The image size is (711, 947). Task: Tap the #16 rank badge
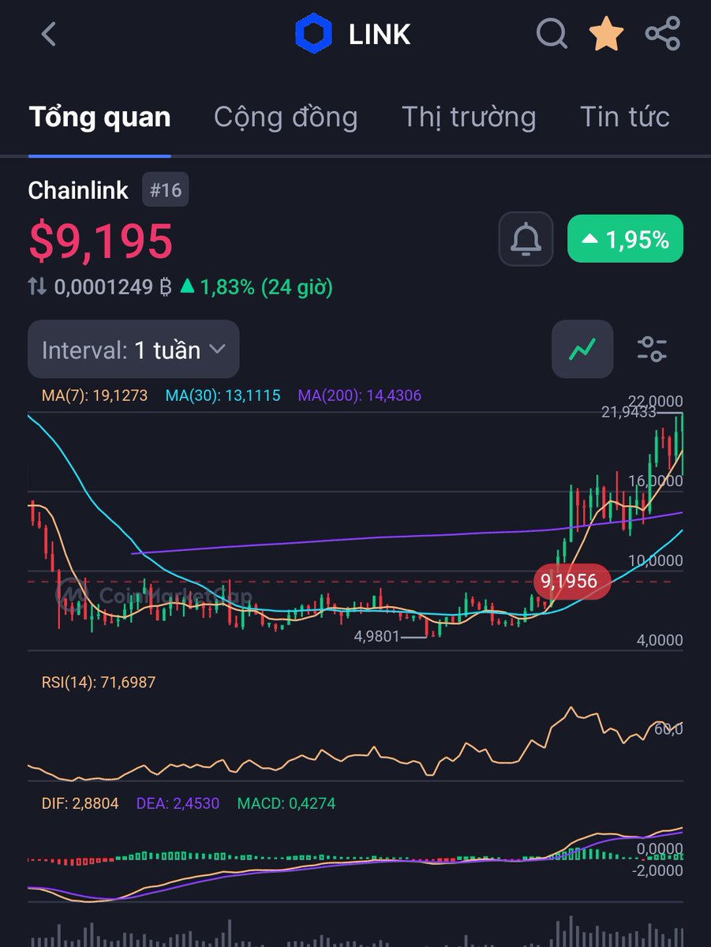click(x=166, y=190)
